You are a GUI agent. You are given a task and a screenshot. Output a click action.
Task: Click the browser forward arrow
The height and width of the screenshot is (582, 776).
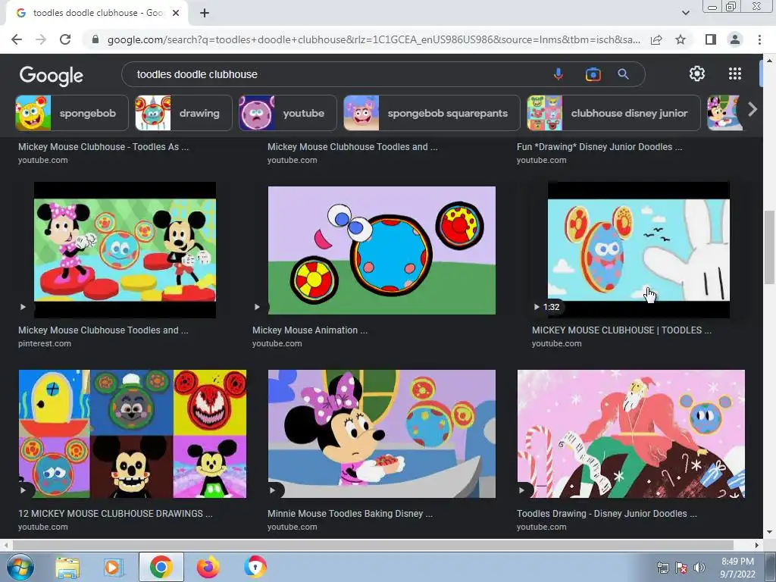click(41, 39)
